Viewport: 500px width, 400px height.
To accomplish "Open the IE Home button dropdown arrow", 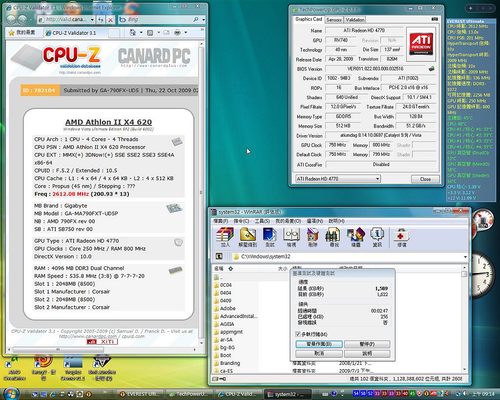I will point(141,33).
